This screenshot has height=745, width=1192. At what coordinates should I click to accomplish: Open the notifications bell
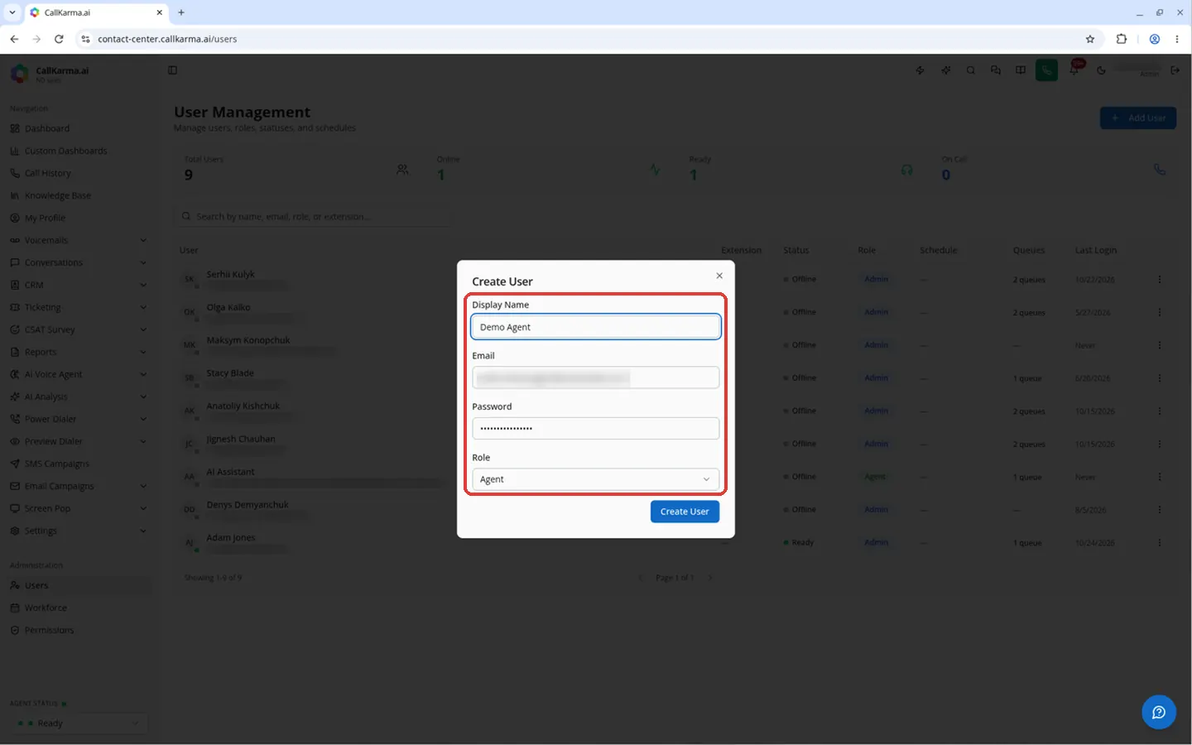[1074, 70]
